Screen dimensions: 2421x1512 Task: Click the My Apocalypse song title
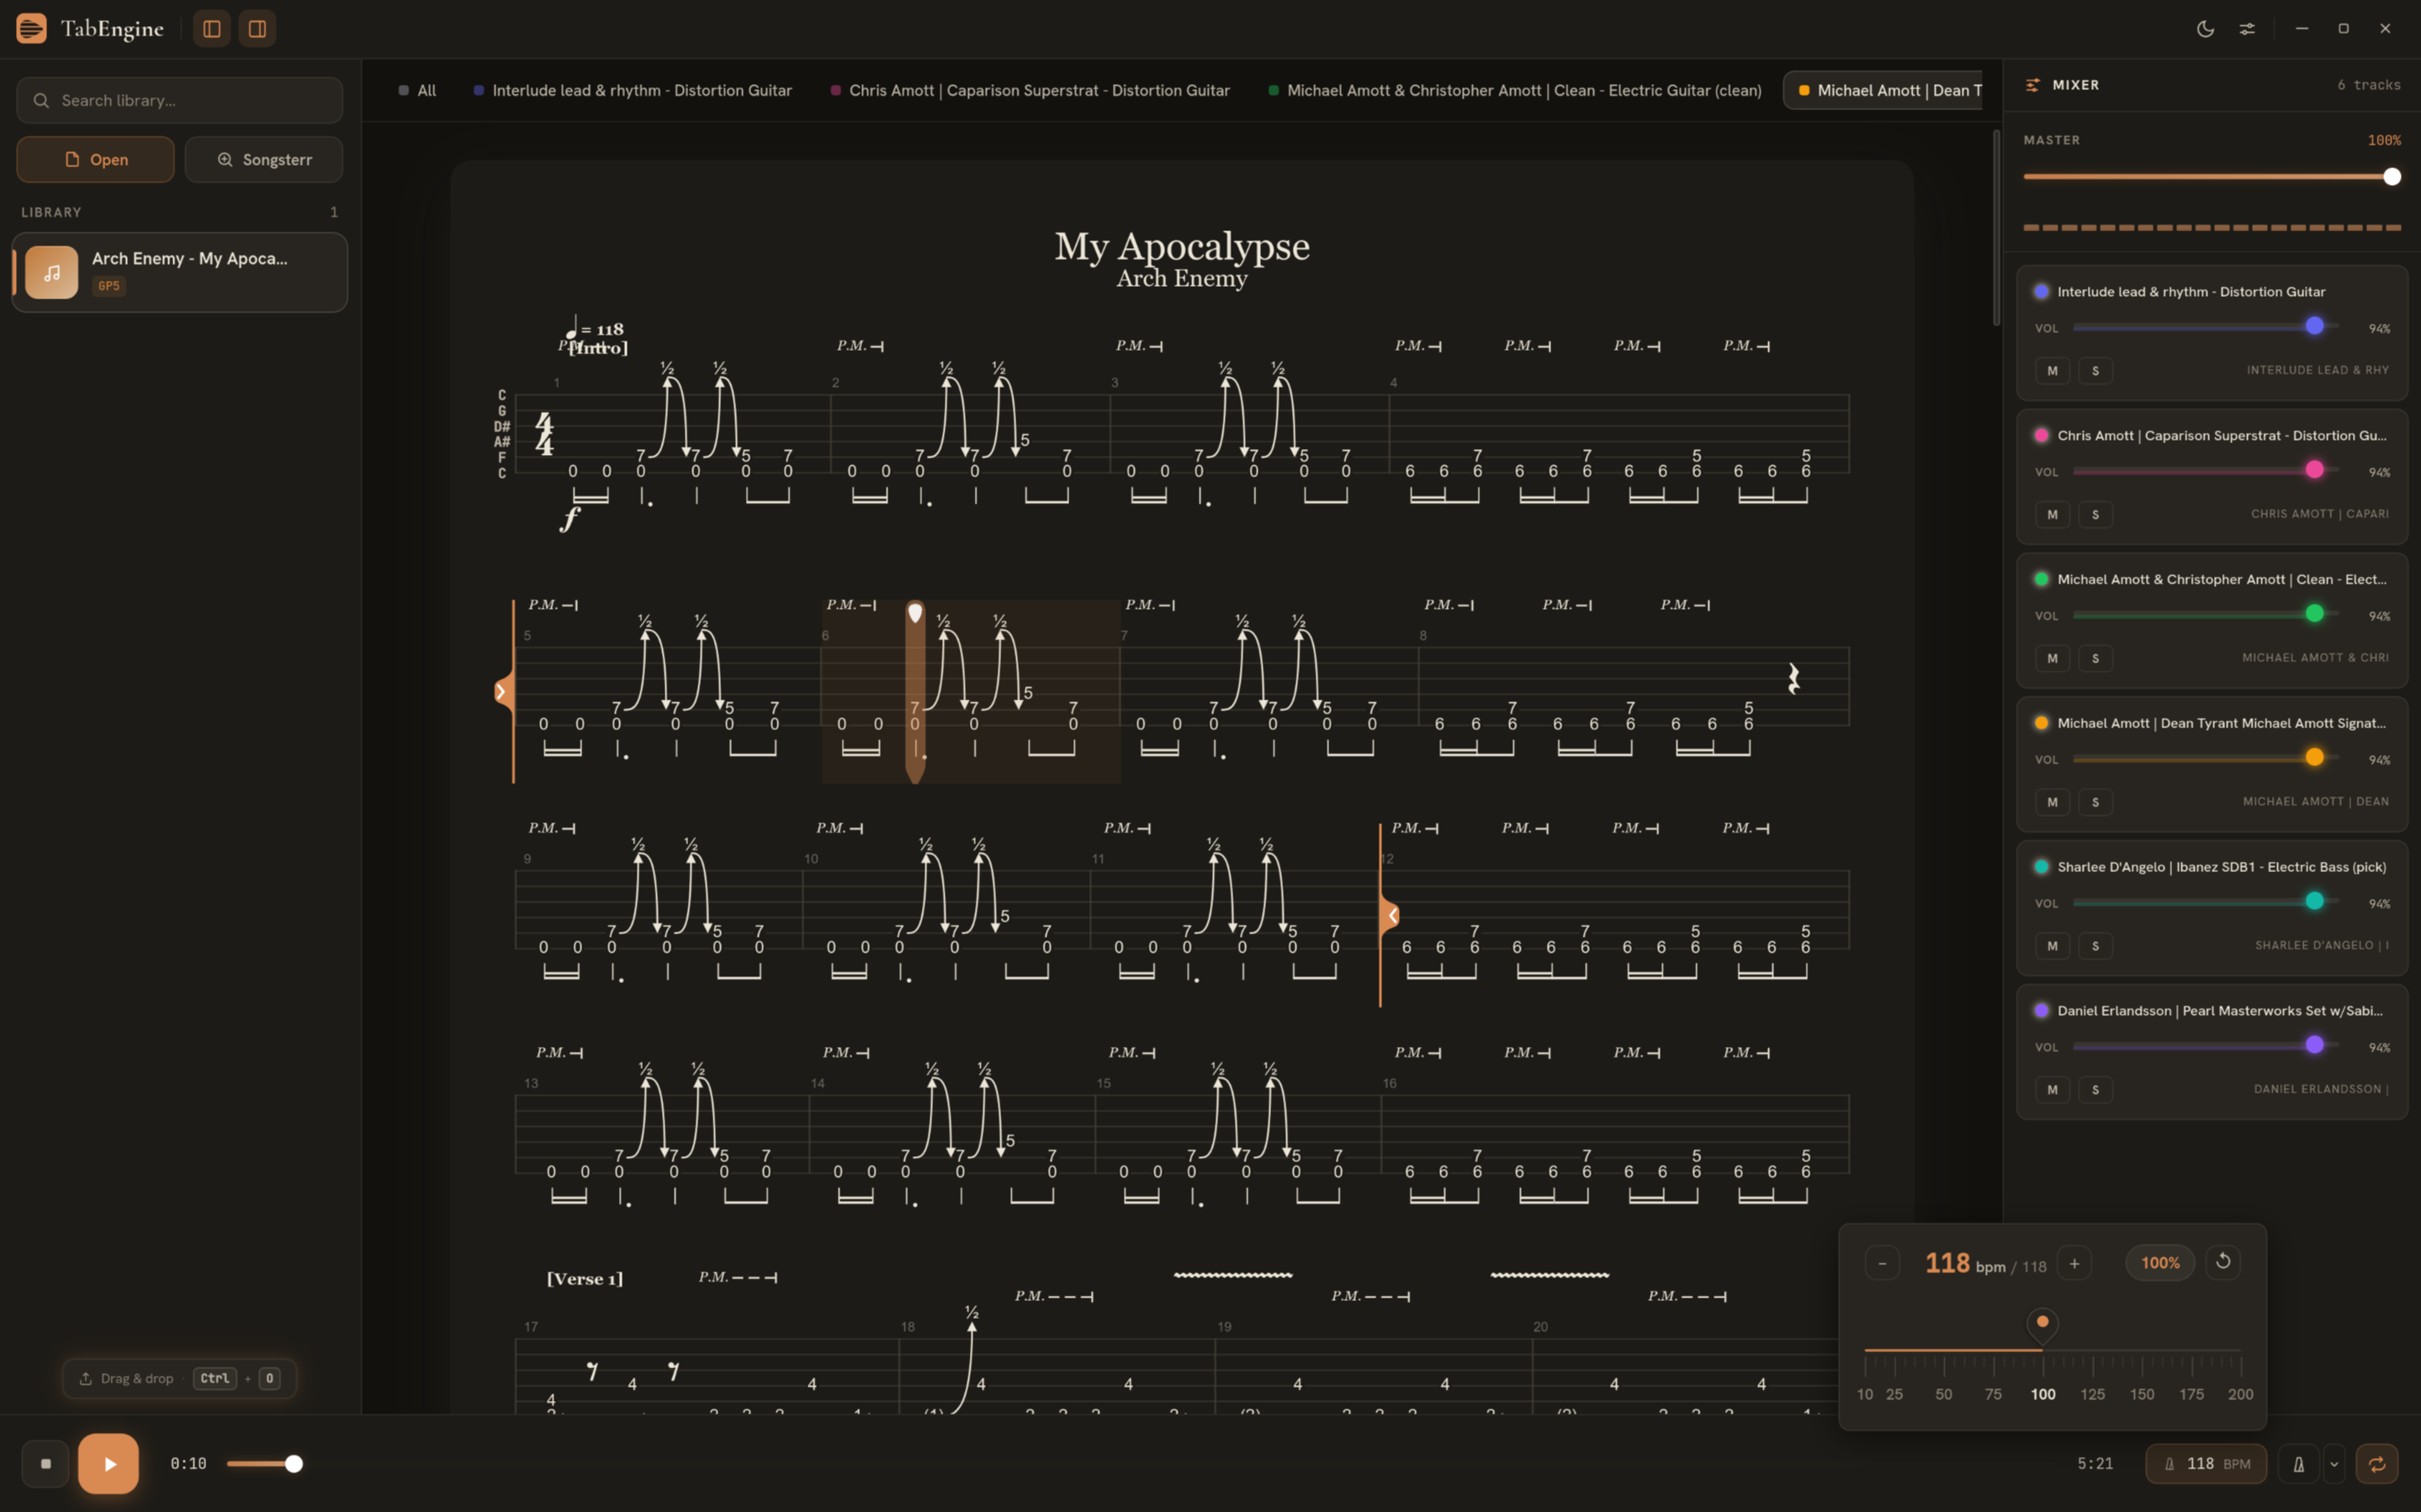pos(1182,246)
